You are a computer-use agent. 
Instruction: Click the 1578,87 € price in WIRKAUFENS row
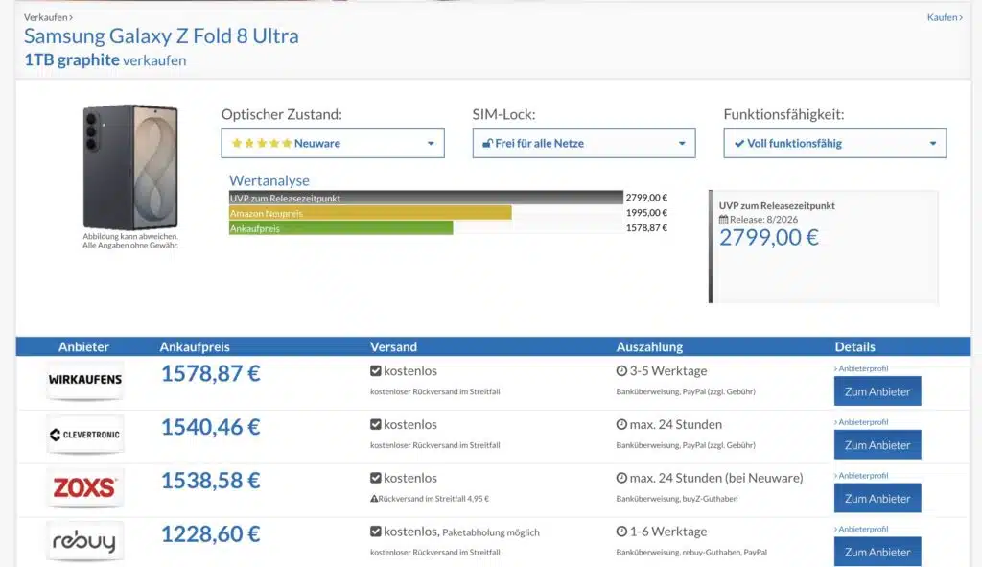pyautogui.click(x=210, y=373)
